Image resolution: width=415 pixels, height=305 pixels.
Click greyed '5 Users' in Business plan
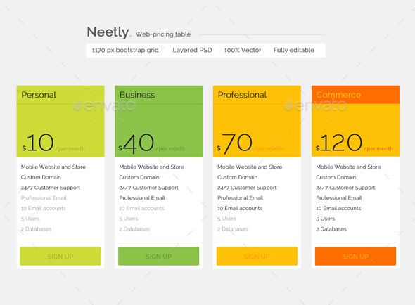pyautogui.click(x=128, y=219)
